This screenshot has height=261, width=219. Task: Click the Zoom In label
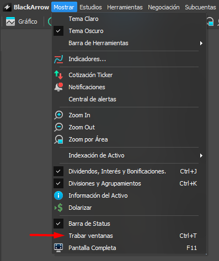click(x=79, y=115)
